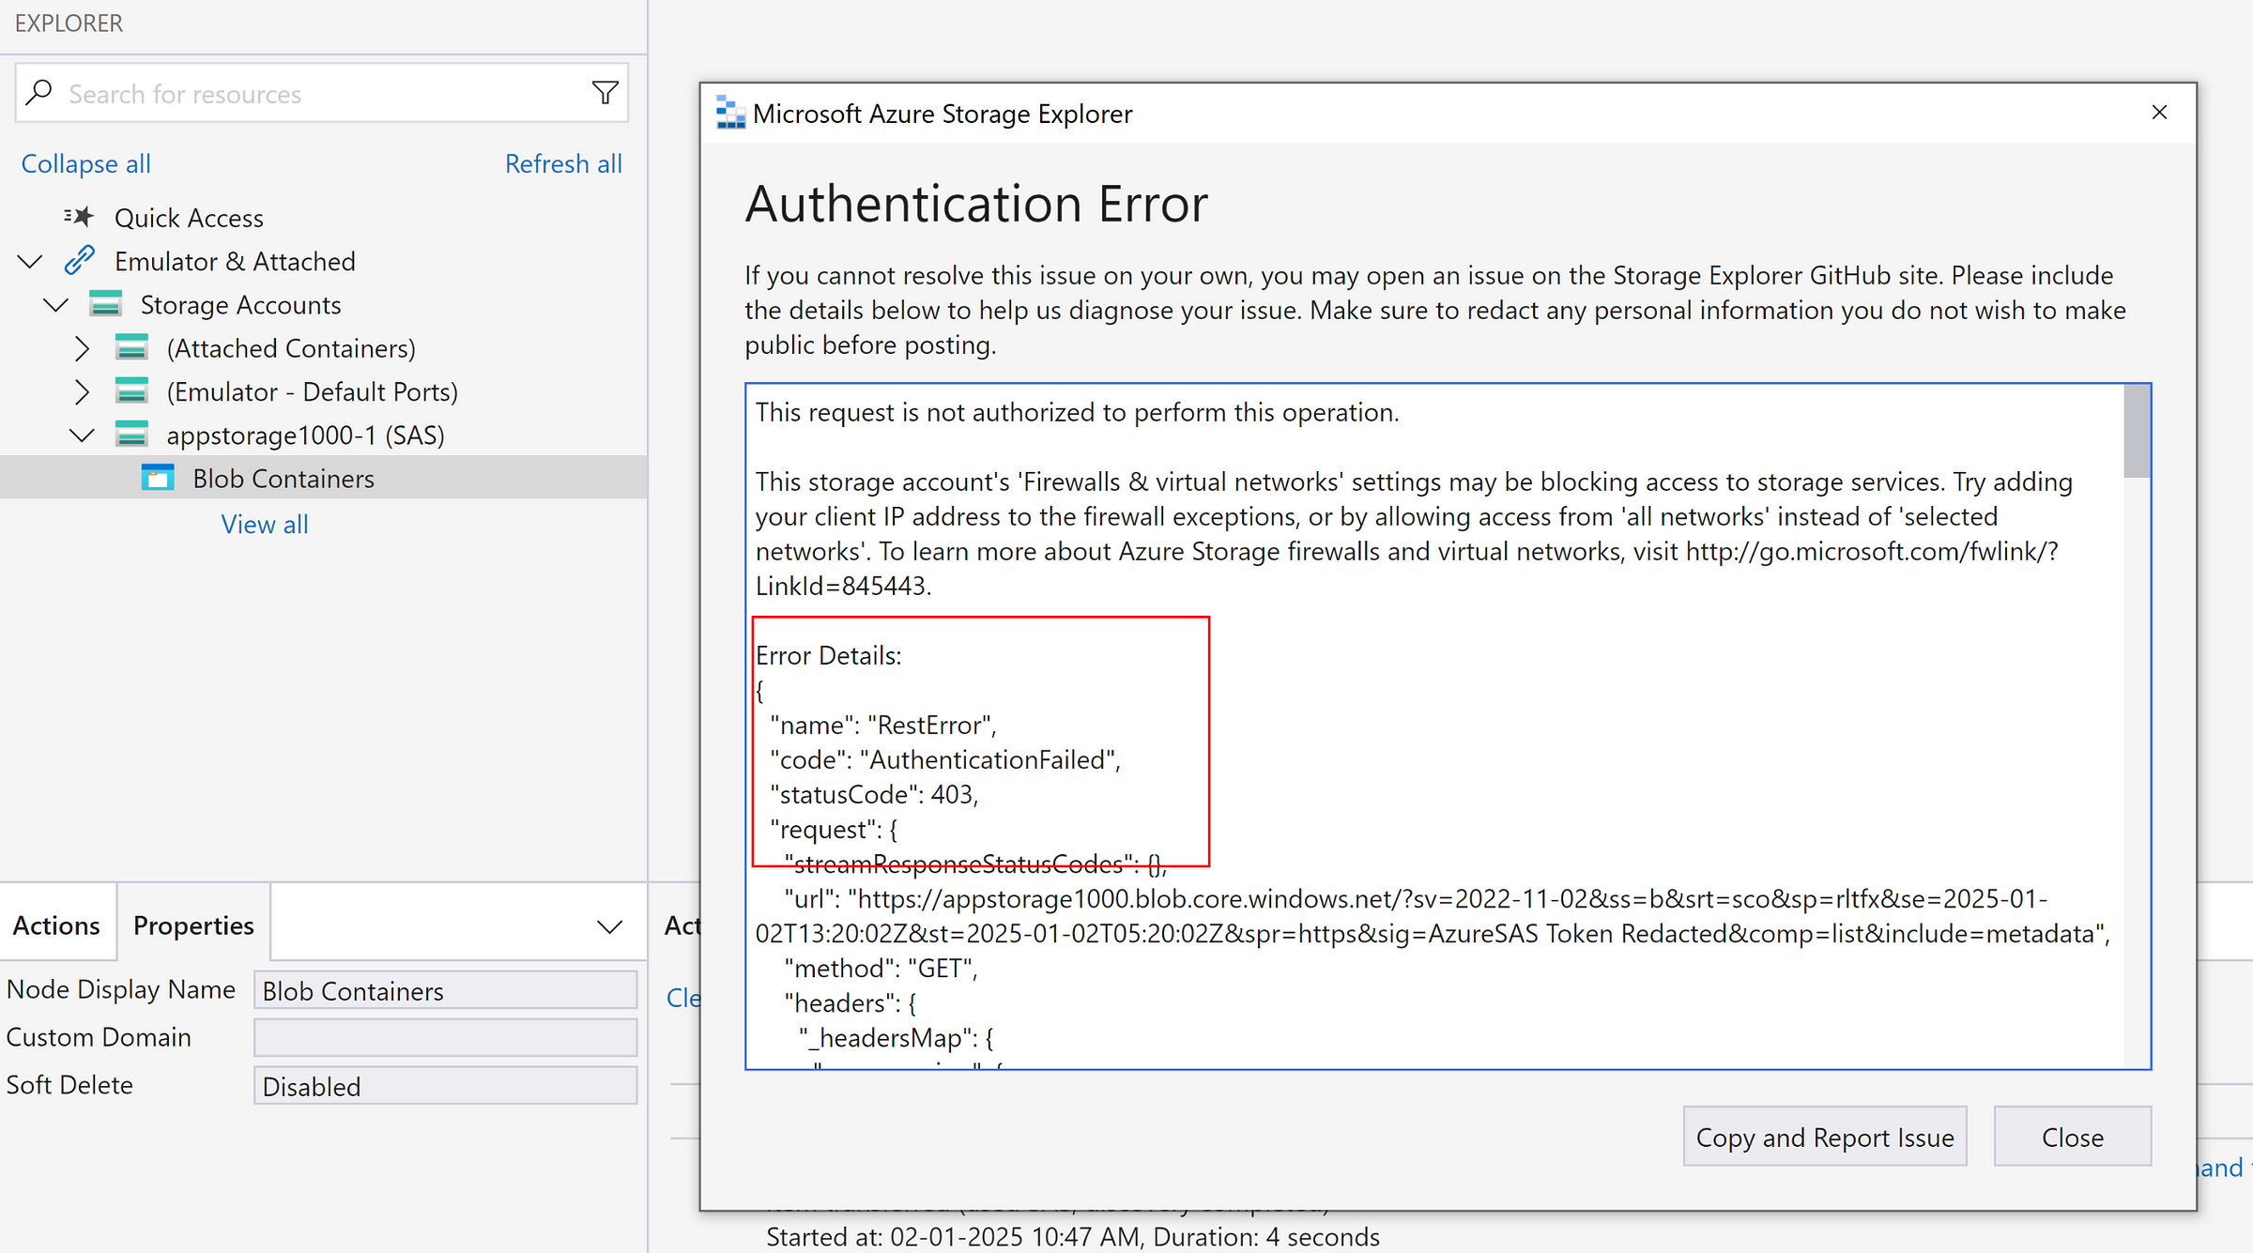Click the Microsoft Azure Storage Explorer title text
The width and height of the screenshot is (2253, 1253).
[943, 114]
